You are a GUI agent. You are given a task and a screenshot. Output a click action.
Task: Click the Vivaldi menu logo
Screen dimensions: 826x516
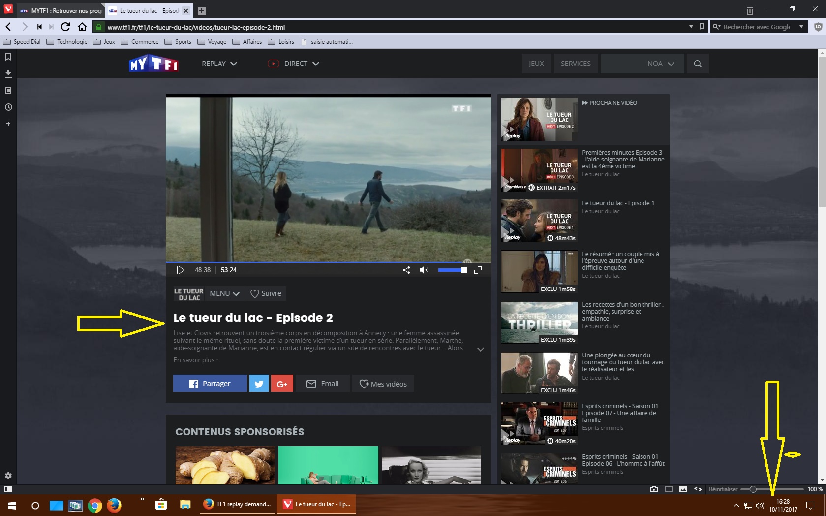tap(8, 9)
